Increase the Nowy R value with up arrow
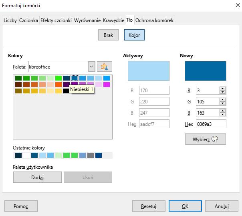242x216 pixels. pyautogui.click(x=222, y=89)
